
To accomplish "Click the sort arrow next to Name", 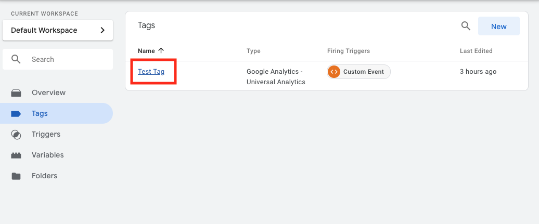I will 161,50.
